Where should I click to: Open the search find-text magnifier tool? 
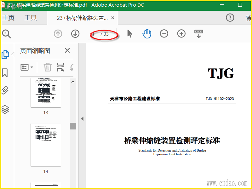(x=6, y=34)
